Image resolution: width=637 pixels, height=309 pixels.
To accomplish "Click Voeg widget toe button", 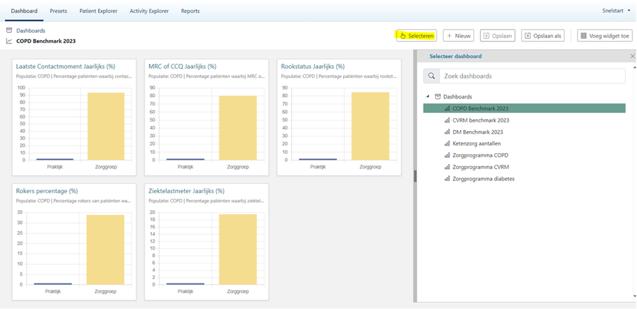I will pyautogui.click(x=605, y=36).
